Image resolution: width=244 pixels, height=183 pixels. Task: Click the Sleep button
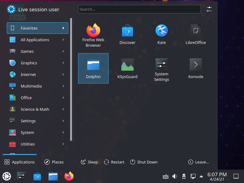(89, 162)
